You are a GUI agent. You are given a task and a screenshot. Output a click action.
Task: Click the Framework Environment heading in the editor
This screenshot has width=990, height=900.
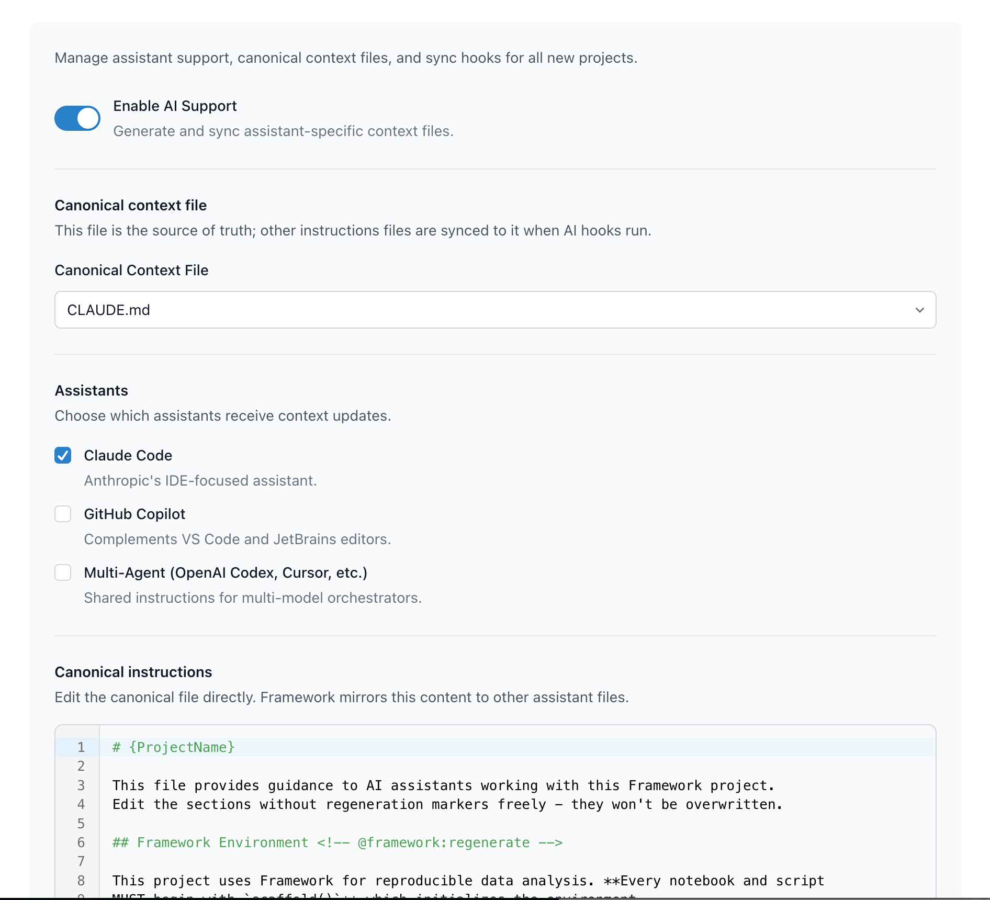209,842
